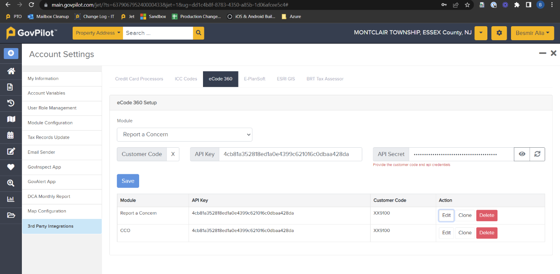Regenerate API Secret with refresh icon

537,154
